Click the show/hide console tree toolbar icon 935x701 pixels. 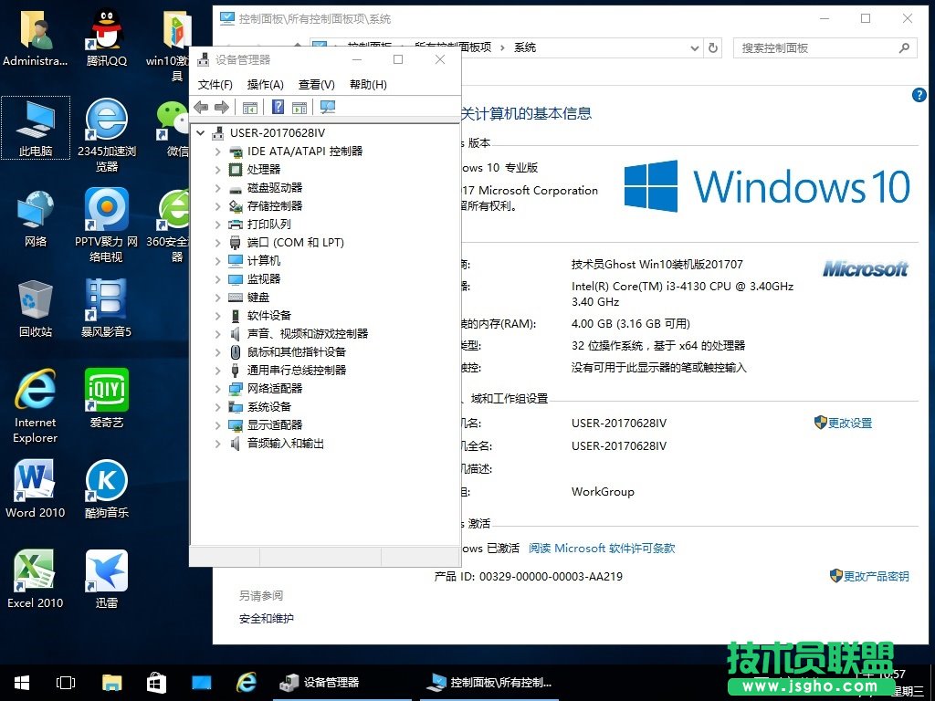(x=250, y=108)
